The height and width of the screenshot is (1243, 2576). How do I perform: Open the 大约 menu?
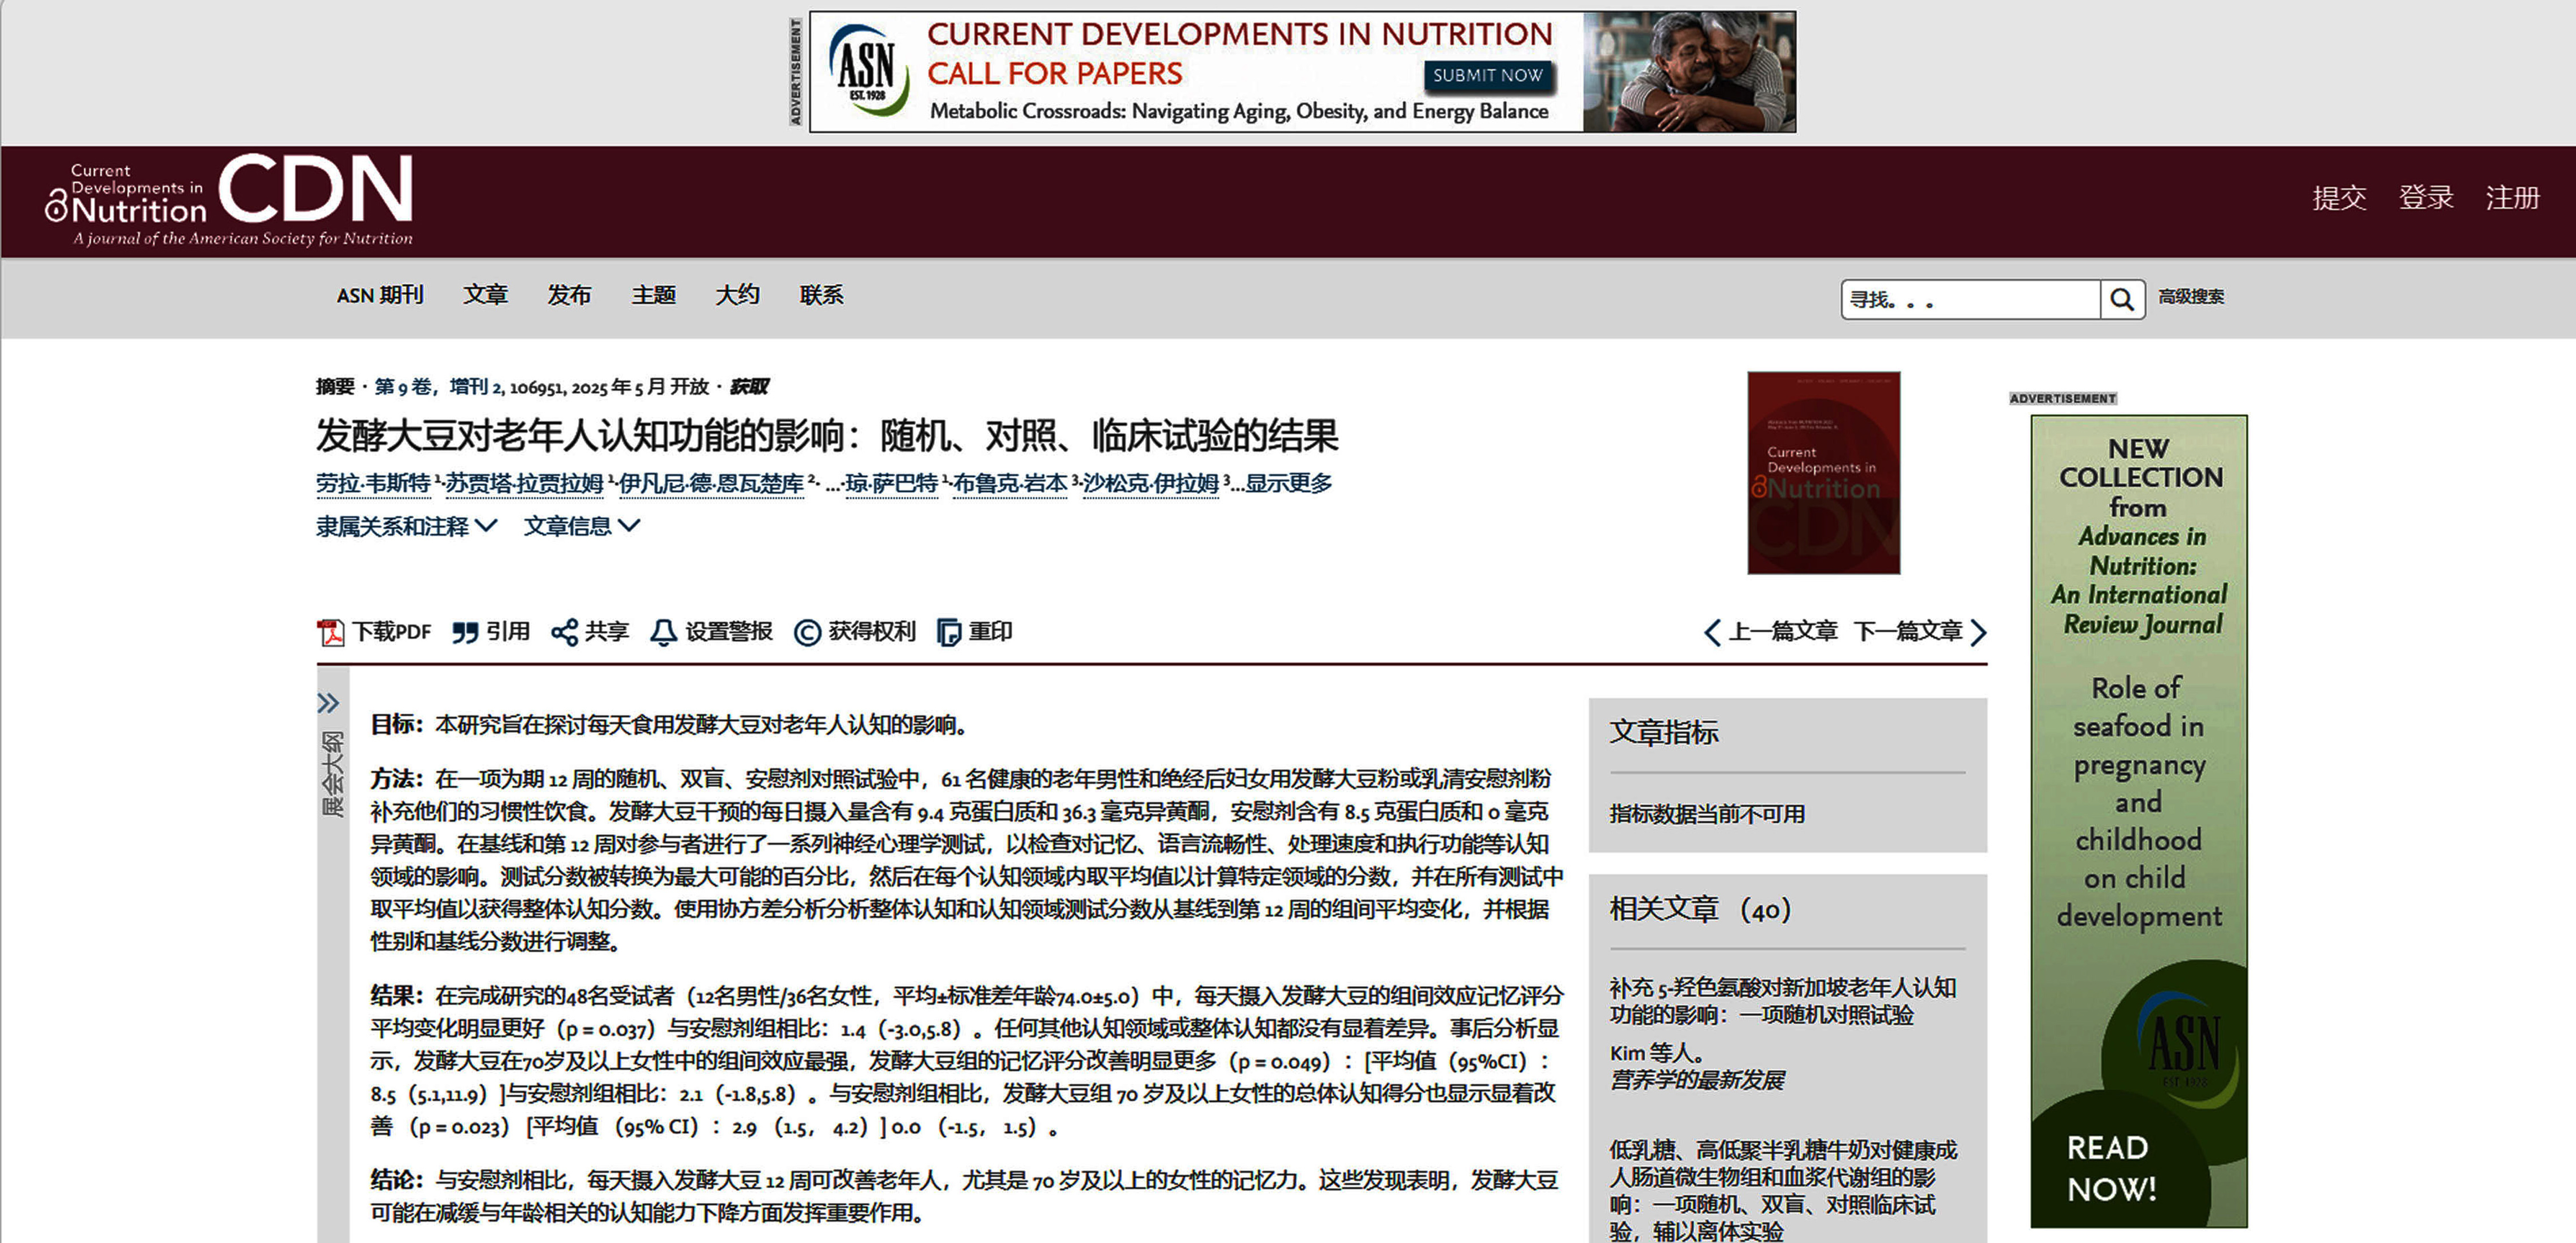pyautogui.click(x=737, y=295)
